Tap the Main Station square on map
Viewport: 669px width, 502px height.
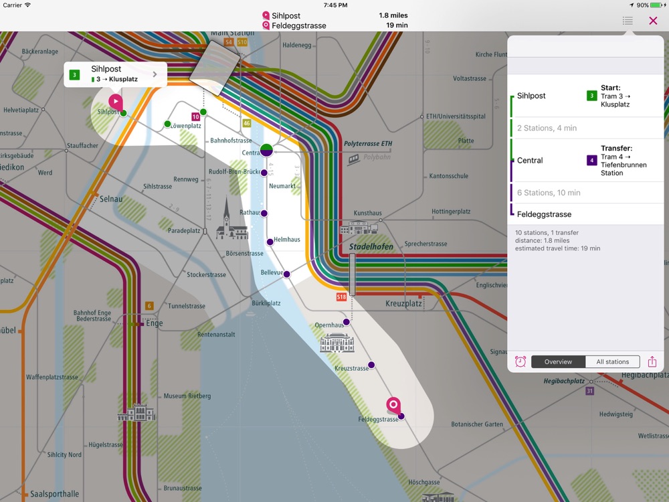(215, 68)
